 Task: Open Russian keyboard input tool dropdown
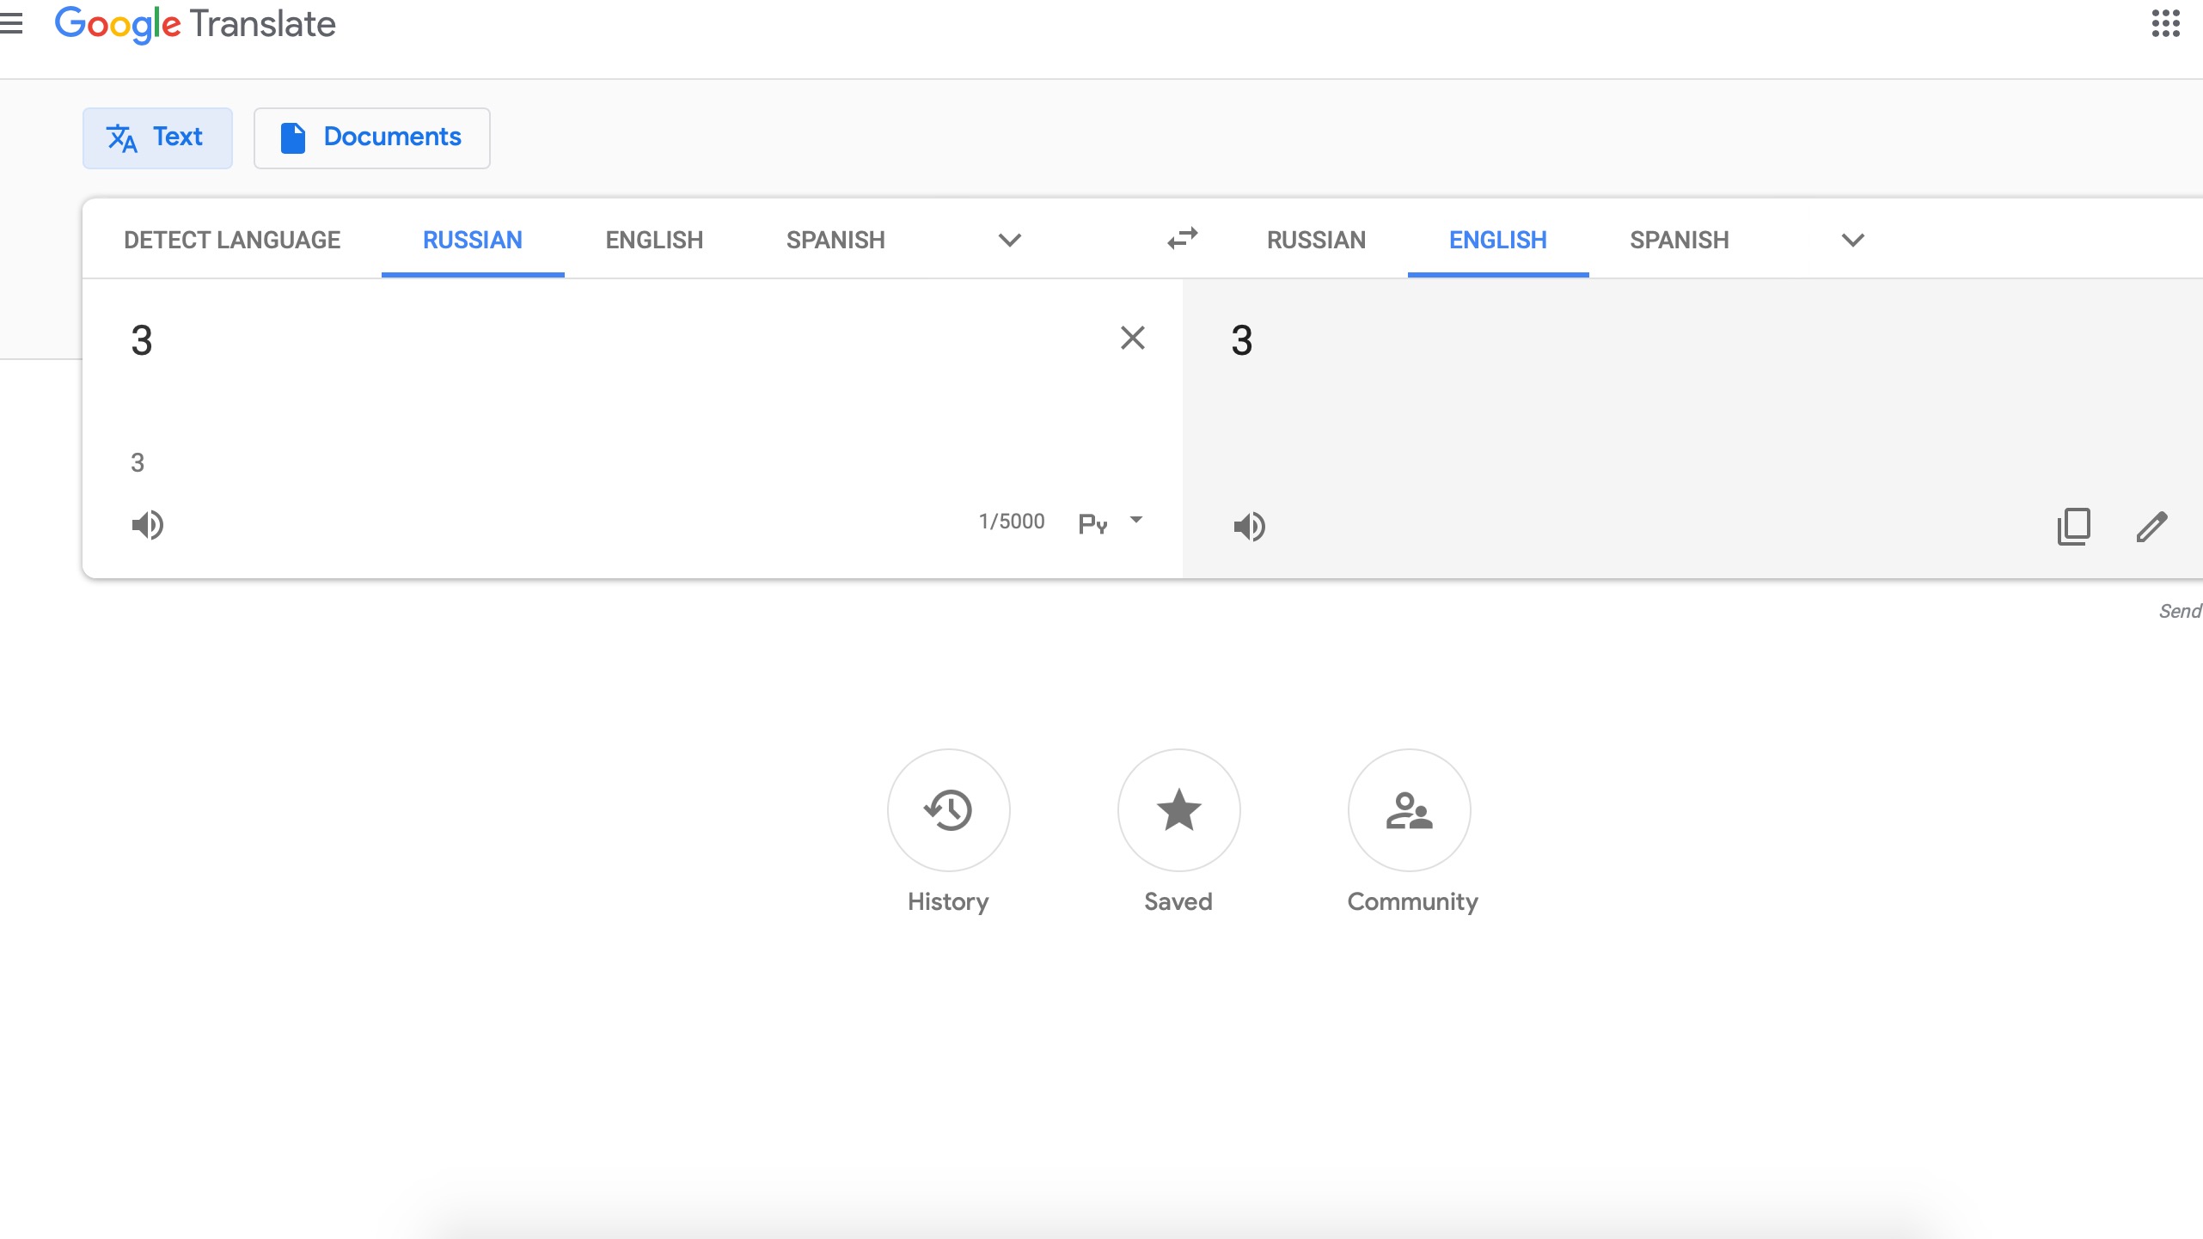(x=1136, y=520)
